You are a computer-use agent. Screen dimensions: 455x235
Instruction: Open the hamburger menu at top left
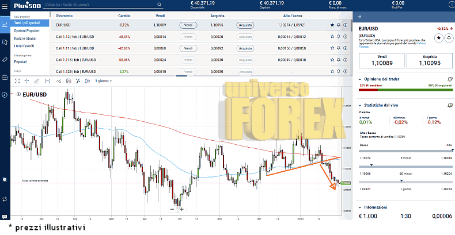(x=5, y=6)
